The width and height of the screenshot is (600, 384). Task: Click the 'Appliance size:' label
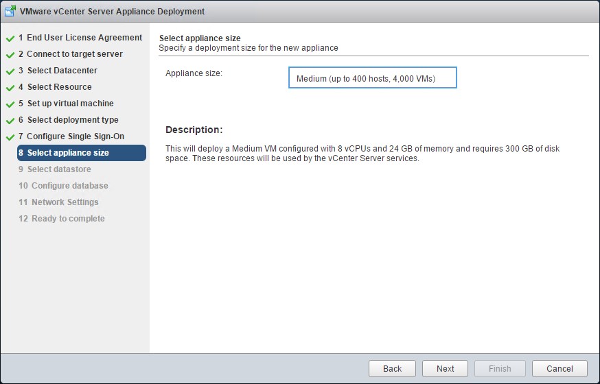click(x=194, y=73)
